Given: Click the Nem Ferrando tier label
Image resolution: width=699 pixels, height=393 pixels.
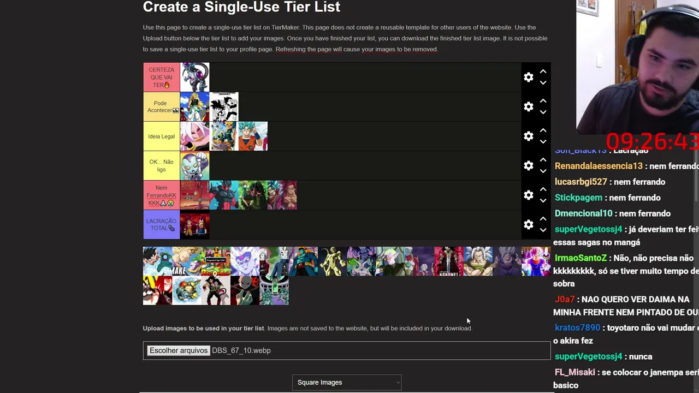Looking at the screenshot, I should click(162, 195).
